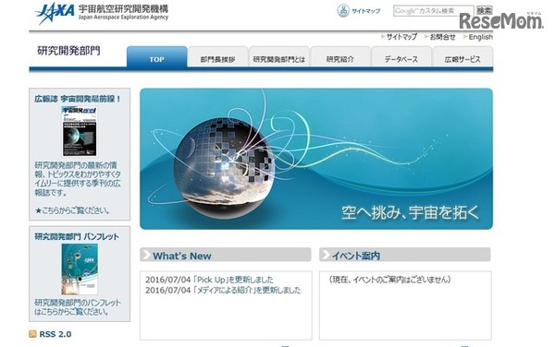The width and height of the screenshot is (555, 347).
Task: Select the TOP tab
Action: point(157,57)
